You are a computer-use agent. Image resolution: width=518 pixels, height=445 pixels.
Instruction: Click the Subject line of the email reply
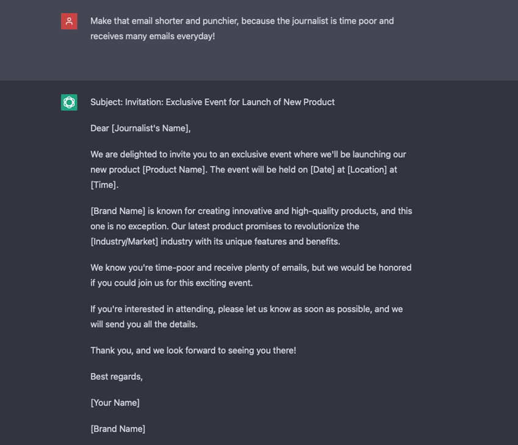(x=212, y=102)
